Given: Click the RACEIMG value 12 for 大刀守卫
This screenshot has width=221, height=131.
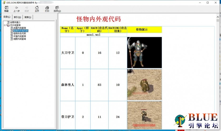Looking at the screenshot, I should 118,53.
